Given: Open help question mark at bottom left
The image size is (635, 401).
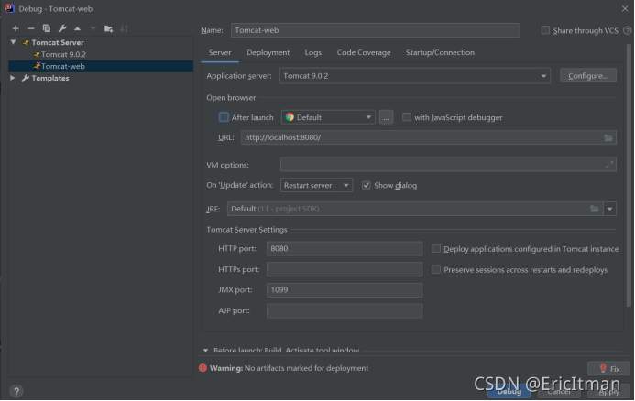Looking at the screenshot, I should 16,391.
